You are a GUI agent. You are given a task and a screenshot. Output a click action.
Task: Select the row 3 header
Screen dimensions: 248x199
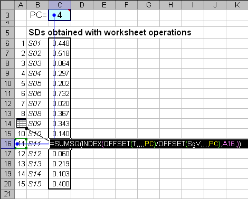(x=7, y=15)
